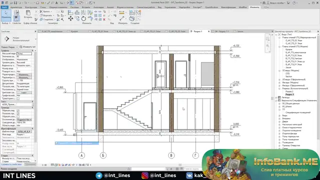
Task: Select the Move tool with four arrows
Action: 70,18
